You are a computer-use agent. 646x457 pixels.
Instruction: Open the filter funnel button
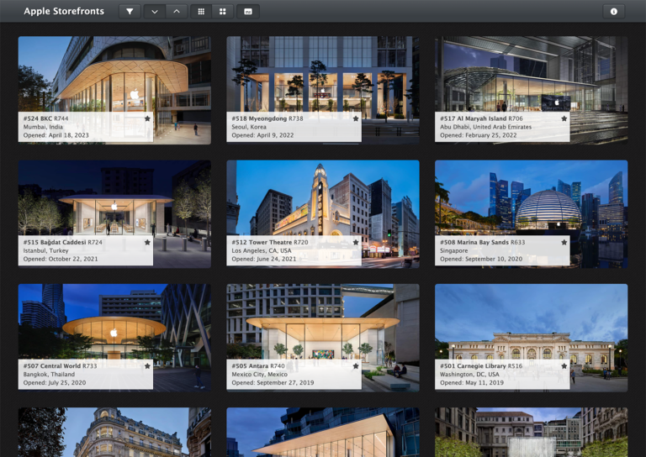coord(130,12)
